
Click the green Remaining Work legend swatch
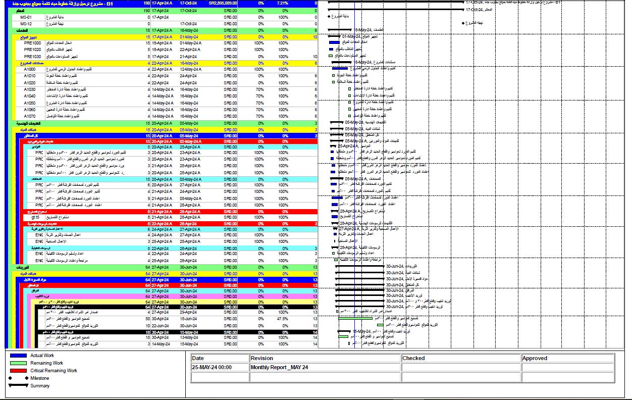tap(18, 363)
